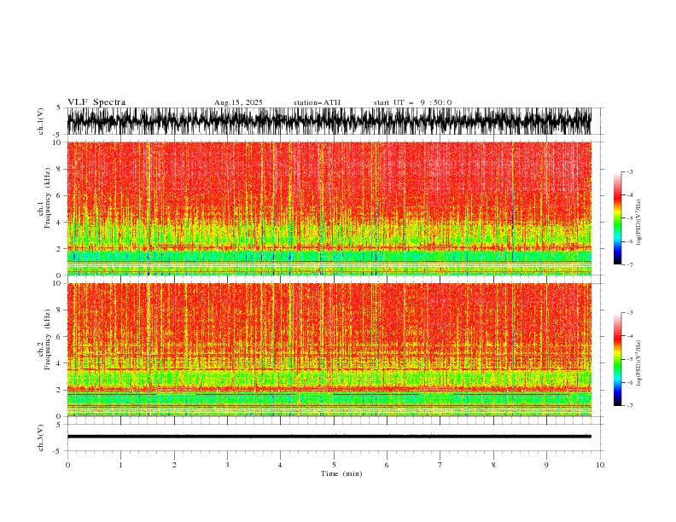
Task: Click inside the ch.1 spectrogram panel
Action: 329,208
